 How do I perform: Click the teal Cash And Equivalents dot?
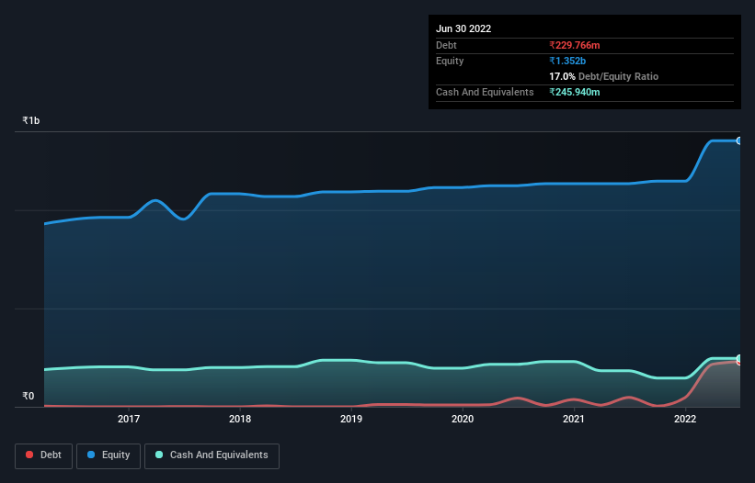coord(159,455)
